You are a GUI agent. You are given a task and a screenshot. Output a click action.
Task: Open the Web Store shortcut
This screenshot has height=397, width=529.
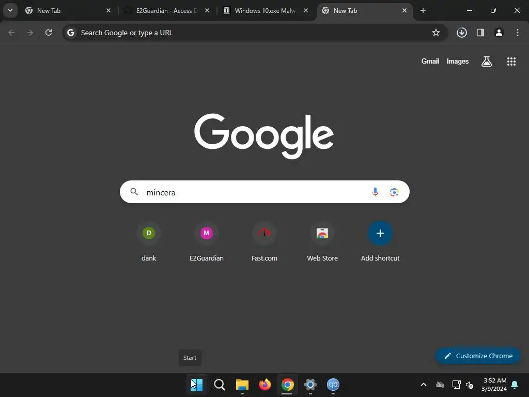point(322,242)
